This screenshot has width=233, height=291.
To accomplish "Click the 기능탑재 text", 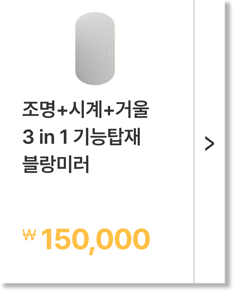I will tap(107, 137).
